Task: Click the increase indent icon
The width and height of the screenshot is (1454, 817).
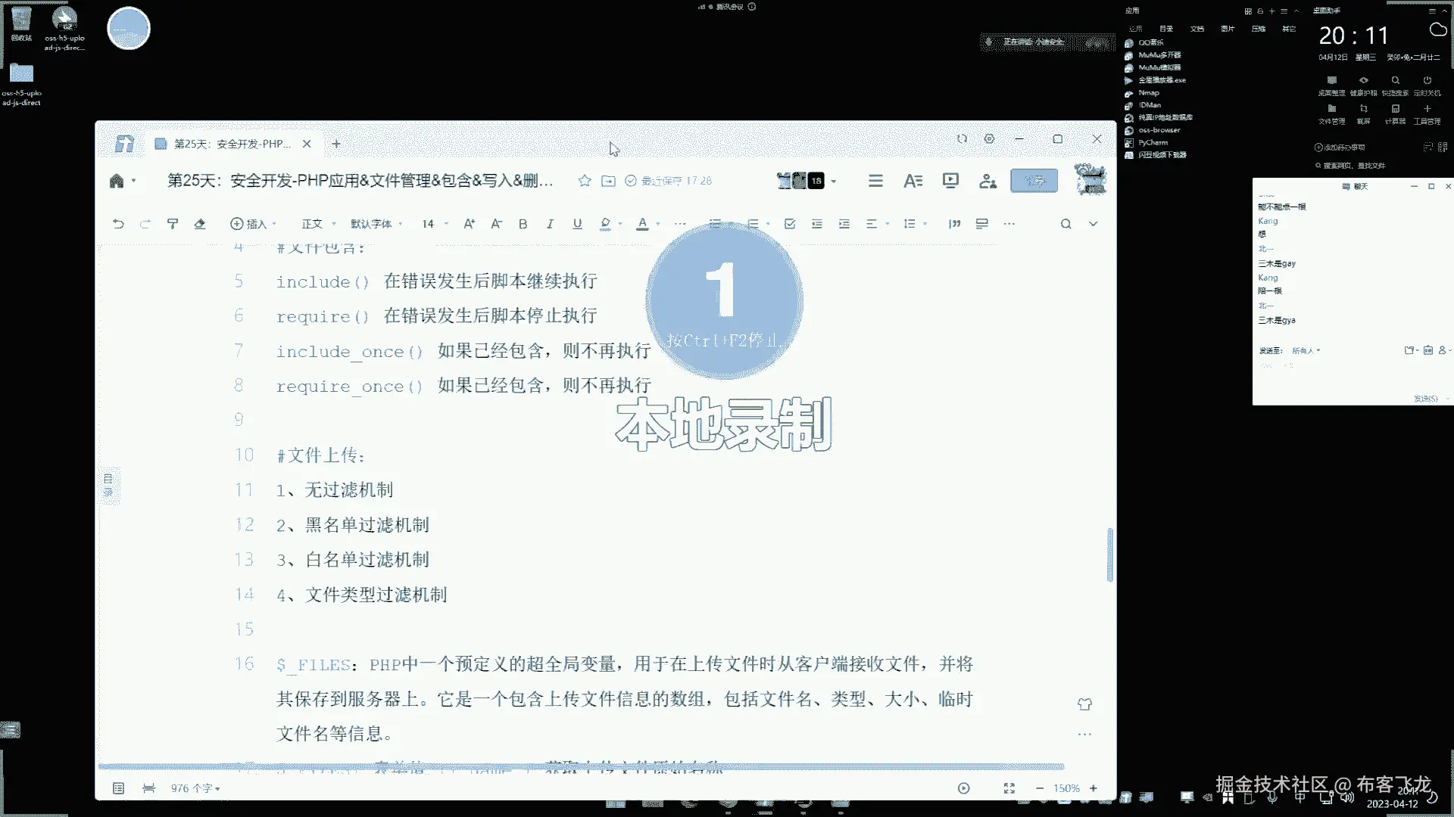Action: pos(844,224)
